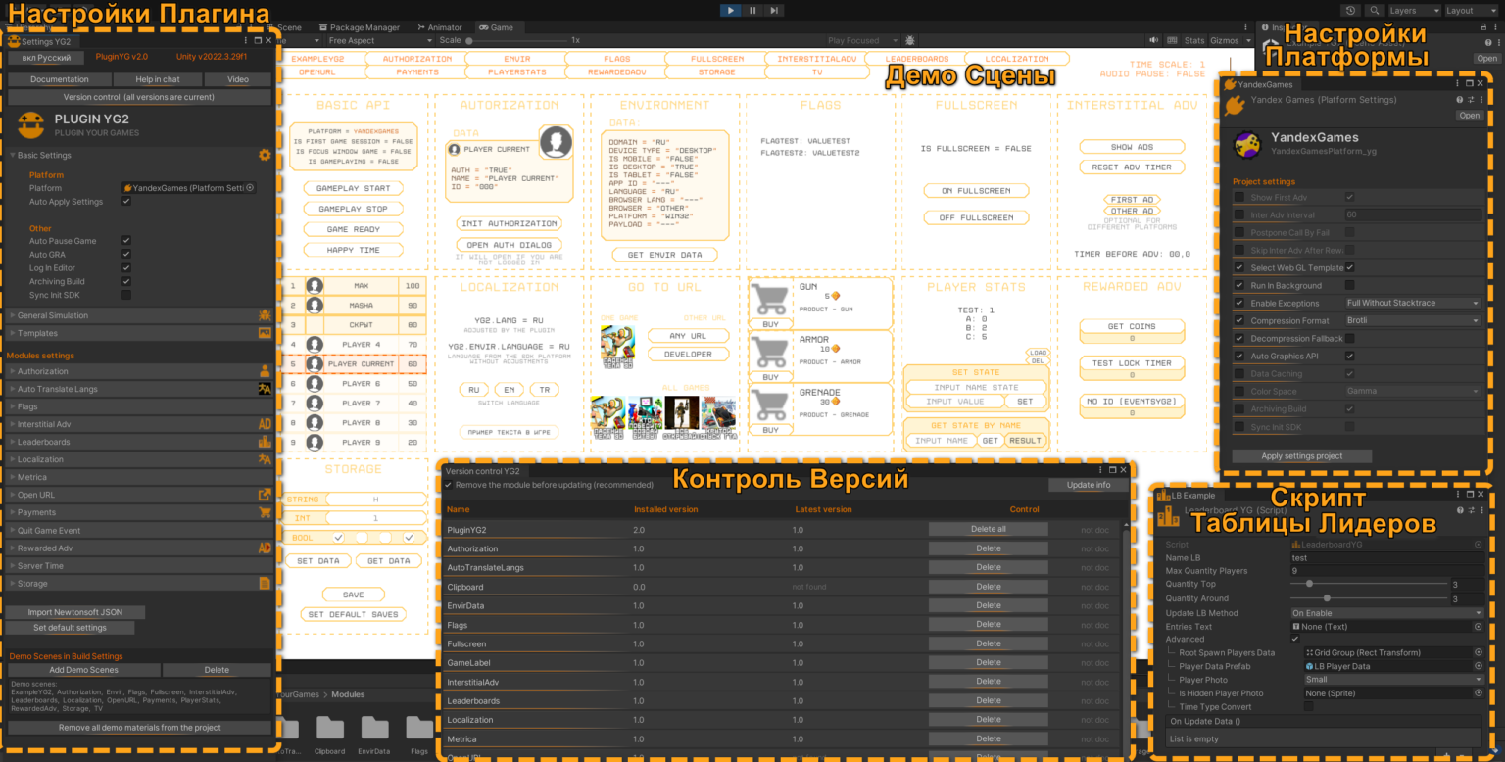Click the General Simulation bug icon

point(265,315)
